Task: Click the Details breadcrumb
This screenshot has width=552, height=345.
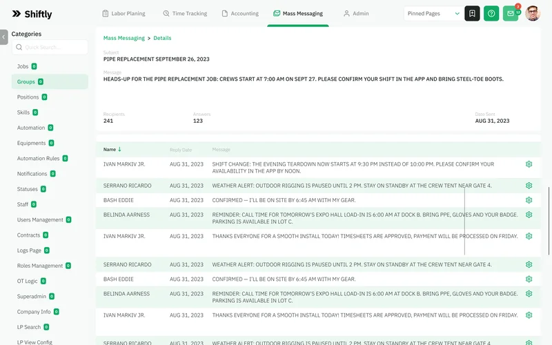Action: pyautogui.click(x=162, y=38)
